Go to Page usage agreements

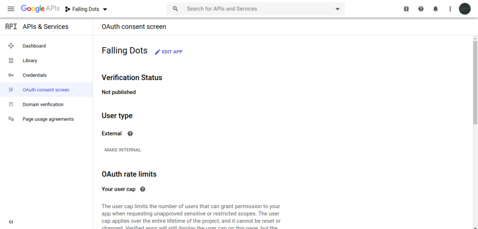coord(48,119)
